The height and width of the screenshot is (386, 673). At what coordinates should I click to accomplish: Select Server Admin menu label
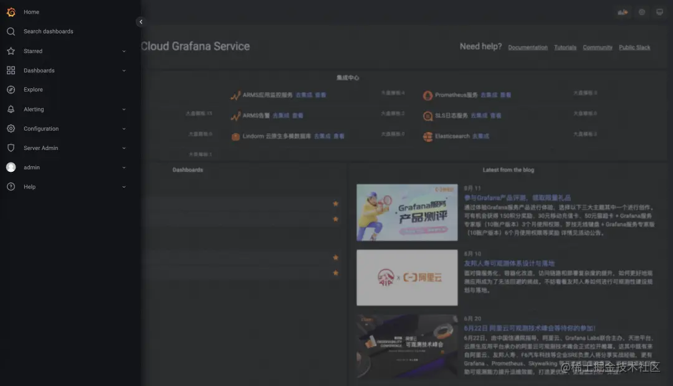(41, 148)
